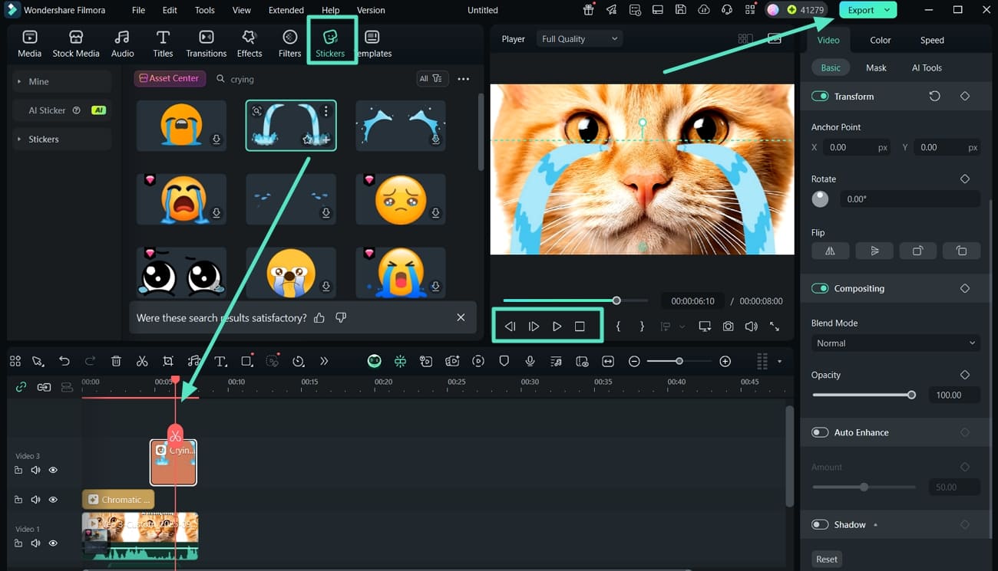Add text with the T tool
Image resolution: width=998 pixels, height=571 pixels.
[220, 361]
